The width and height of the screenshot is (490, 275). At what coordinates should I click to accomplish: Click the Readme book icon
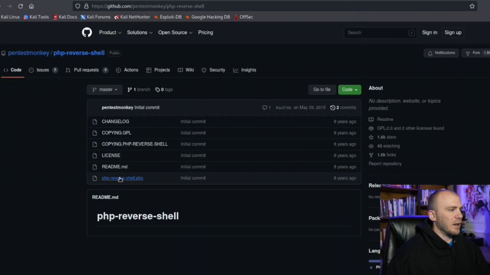click(371, 119)
